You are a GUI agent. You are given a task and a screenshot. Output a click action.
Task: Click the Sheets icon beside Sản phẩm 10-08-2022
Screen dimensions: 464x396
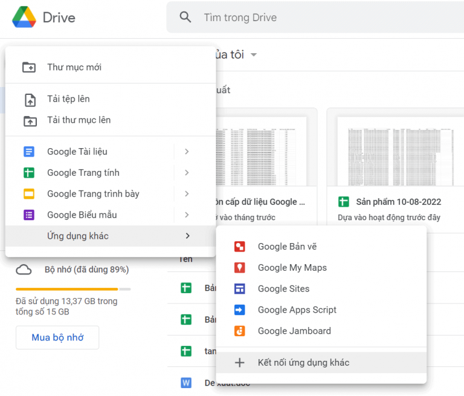[x=344, y=202]
